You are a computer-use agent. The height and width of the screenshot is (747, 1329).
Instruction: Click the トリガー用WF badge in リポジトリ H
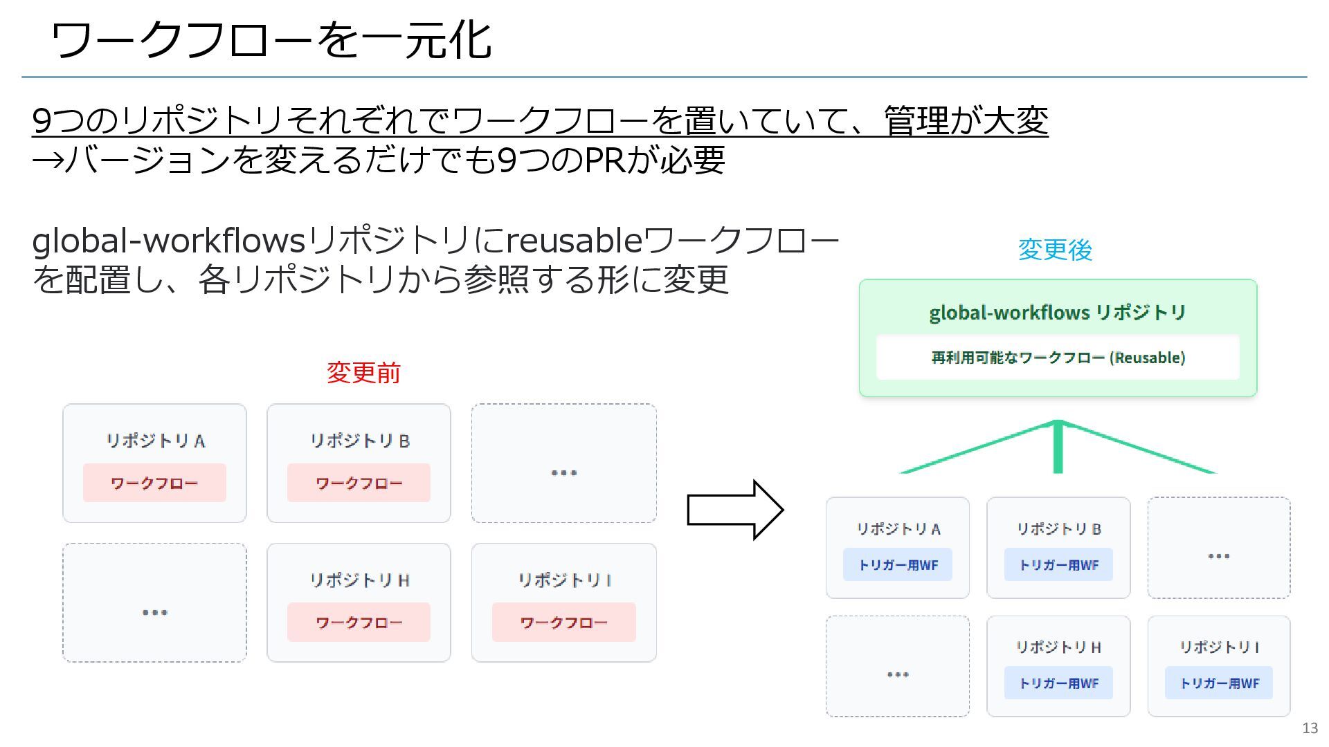click(x=1058, y=683)
